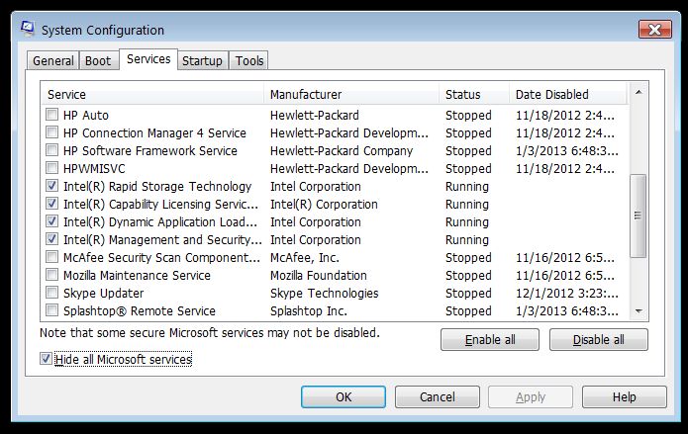Screen dimensions: 688x434
Task: Sort by the Service column header
Action: point(152,94)
